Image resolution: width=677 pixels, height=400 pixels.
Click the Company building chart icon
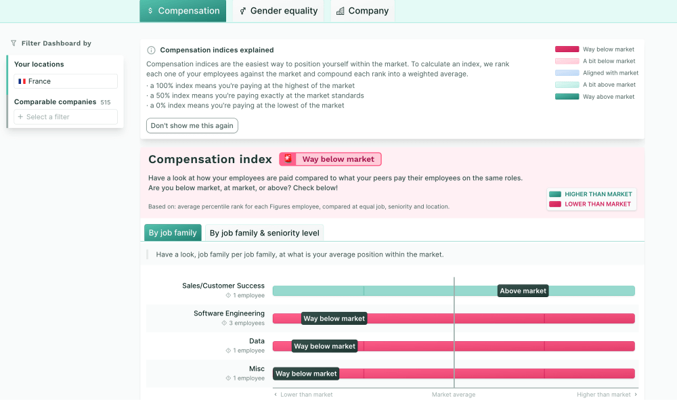click(x=340, y=11)
